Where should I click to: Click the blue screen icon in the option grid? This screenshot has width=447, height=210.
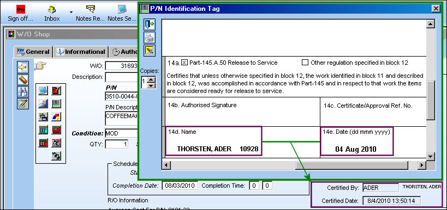43,91
